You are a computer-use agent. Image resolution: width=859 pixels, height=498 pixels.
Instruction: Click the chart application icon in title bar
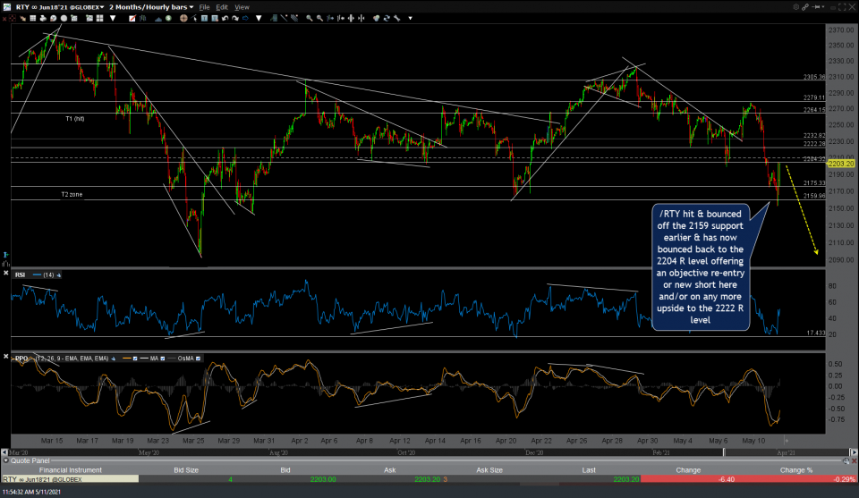[5, 6]
